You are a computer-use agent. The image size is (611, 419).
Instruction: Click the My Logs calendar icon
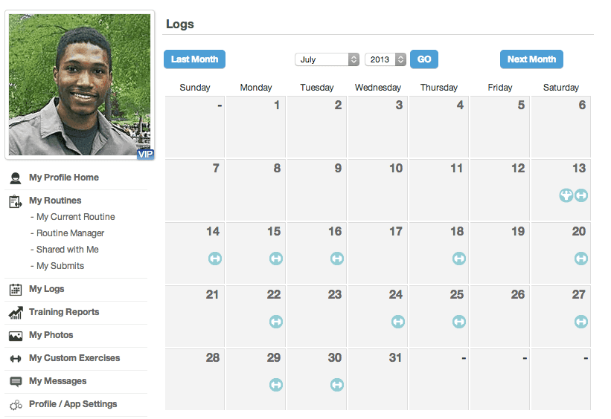pos(16,290)
